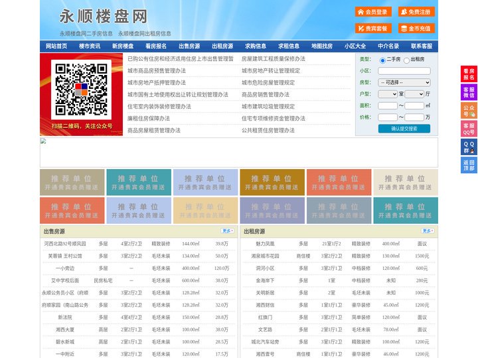Open 出租房源 navigation bar item
This screenshot has width=478, height=358.
coord(222,46)
